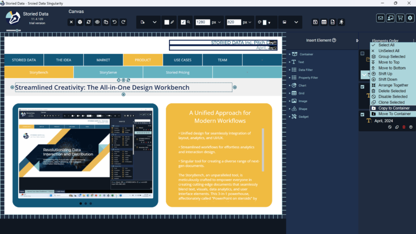This screenshot has height=234, width=416.
Task: Click the USE CASES navigation button
Action: pyautogui.click(x=182, y=60)
